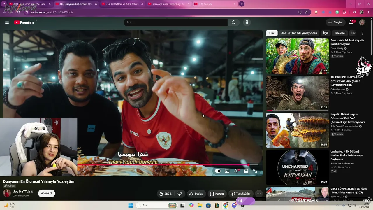Click the Chrome address bar URL

[52, 12]
